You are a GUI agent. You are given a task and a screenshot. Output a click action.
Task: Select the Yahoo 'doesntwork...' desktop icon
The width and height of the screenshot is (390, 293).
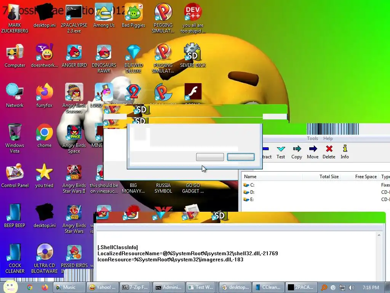point(44,56)
